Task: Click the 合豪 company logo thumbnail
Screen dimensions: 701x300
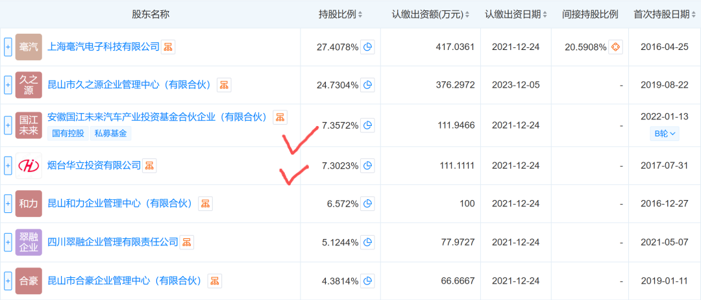Action: click(x=29, y=281)
